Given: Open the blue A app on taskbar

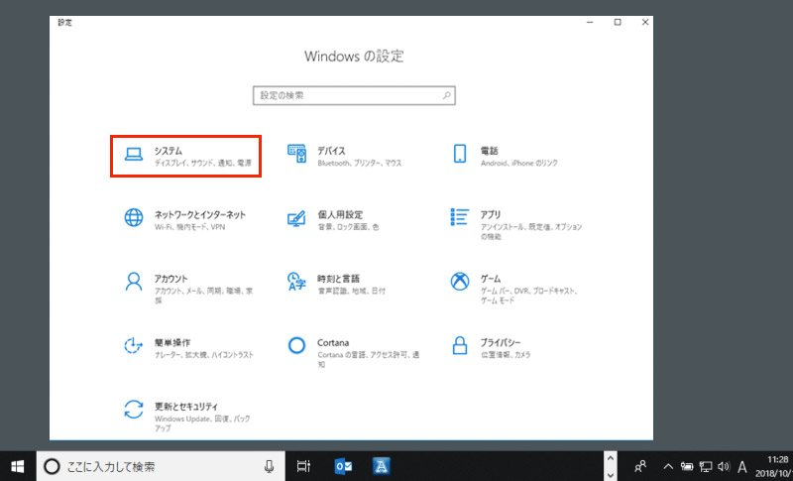Looking at the screenshot, I should coord(382,466).
